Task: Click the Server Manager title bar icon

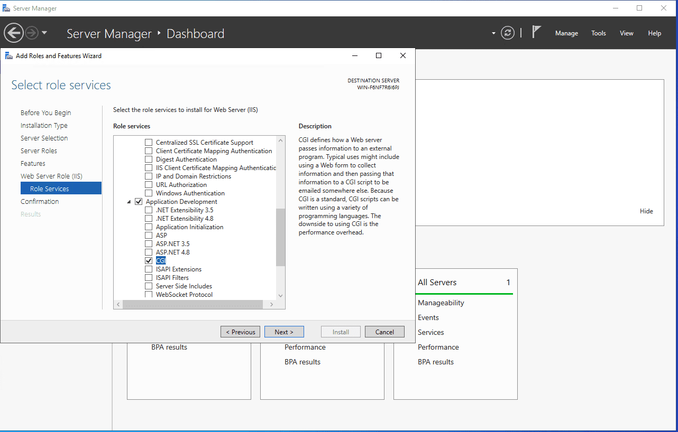Action: [x=6, y=8]
